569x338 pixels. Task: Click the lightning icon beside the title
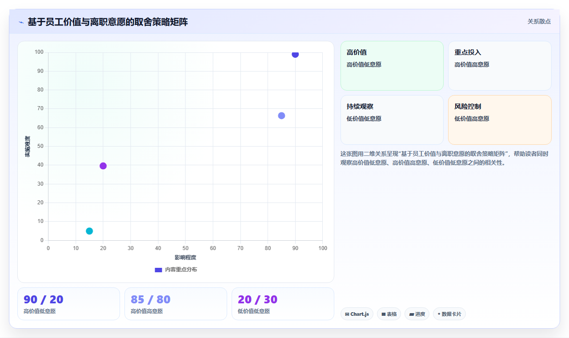coord(21,22)
